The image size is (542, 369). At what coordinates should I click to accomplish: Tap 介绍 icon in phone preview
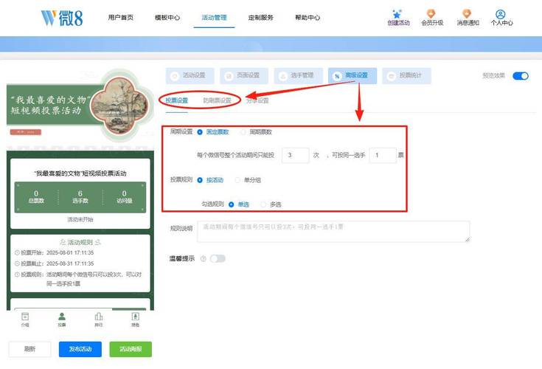pyautogui.click(x=25, y=317)
